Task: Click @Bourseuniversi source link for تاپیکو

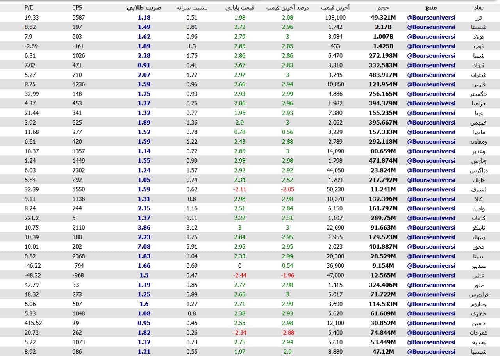Action: [431, 228]
